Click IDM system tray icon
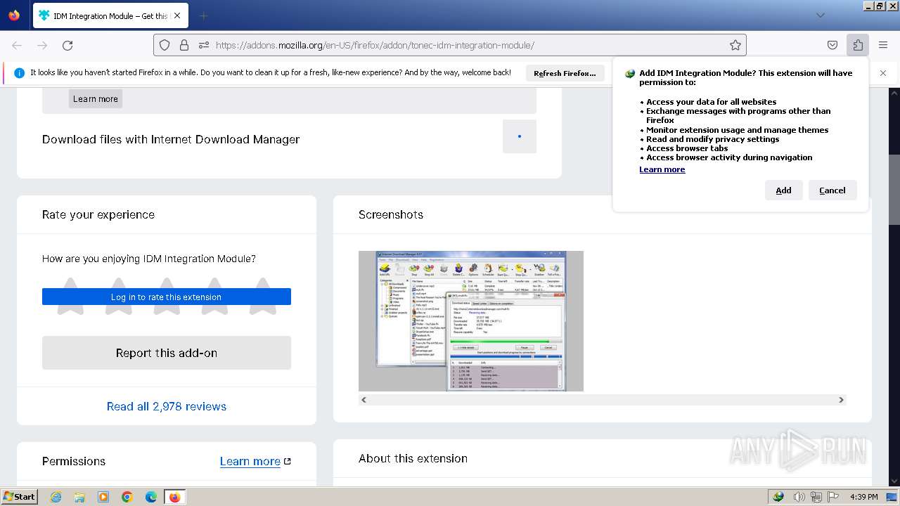Viewport: 900px width, 506px height. point(778,497)
